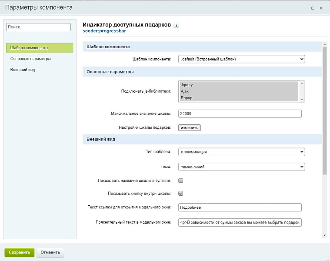Select Ajax in the js-libraries list
Viewport: 330px width, 261px height.
tap(185, 91)
